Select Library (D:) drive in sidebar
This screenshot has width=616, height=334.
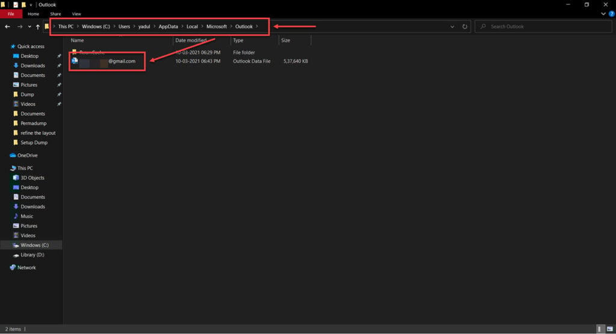[32, 255]
